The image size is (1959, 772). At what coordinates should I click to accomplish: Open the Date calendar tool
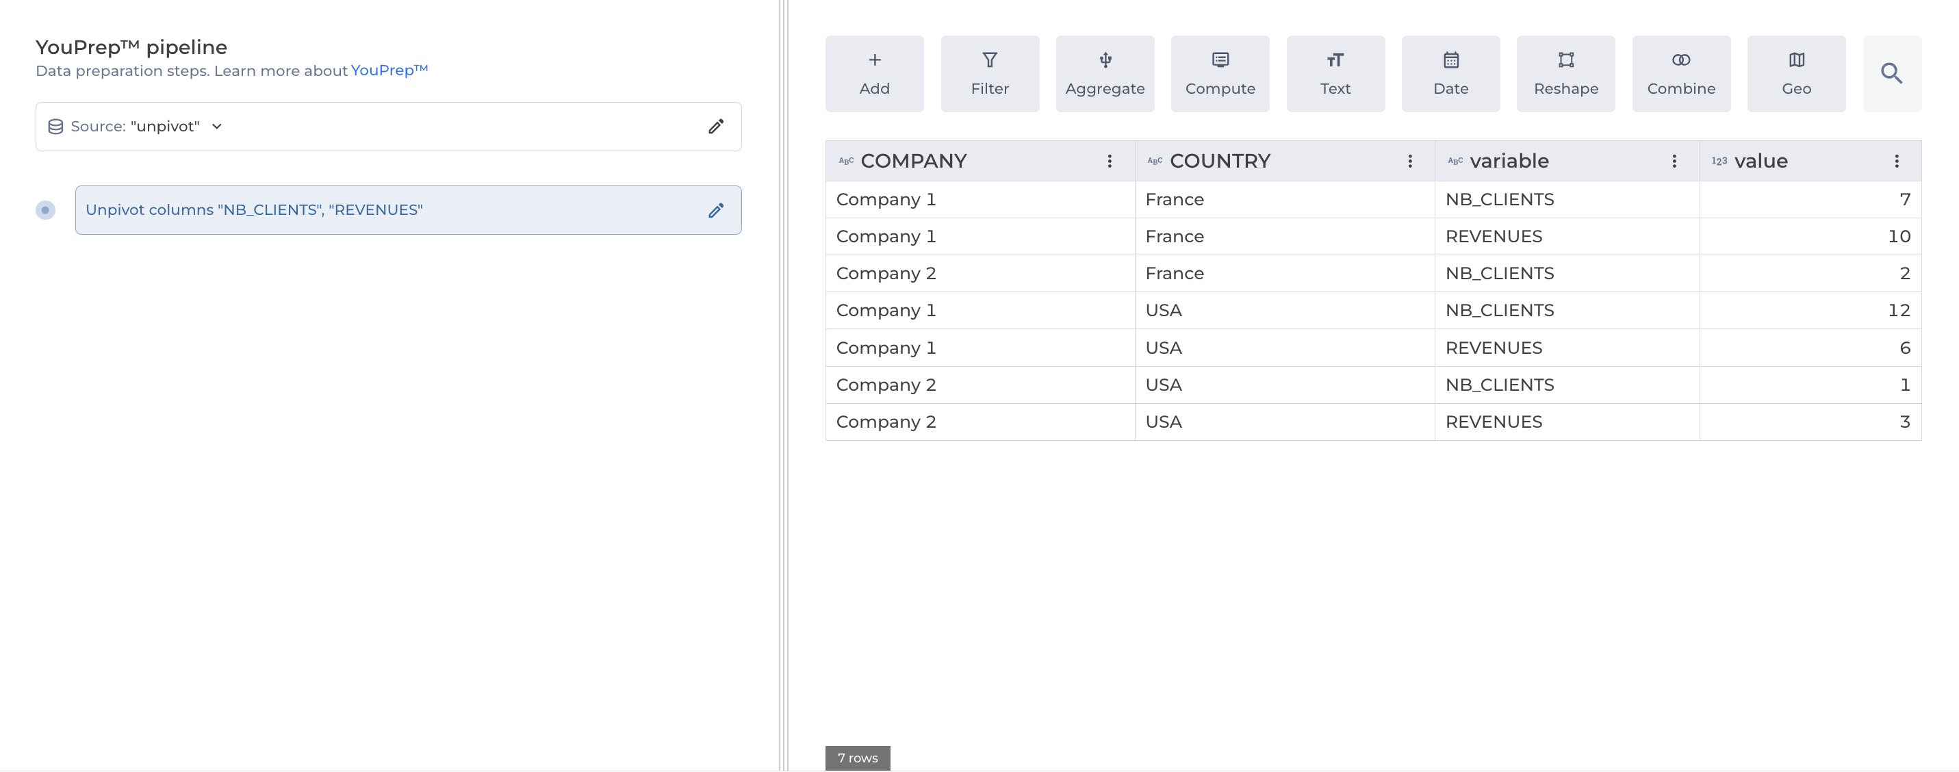click(1450, 73)
